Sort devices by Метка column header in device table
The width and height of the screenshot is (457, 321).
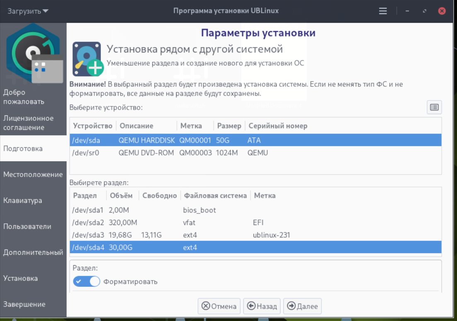(x=195, y=126)
